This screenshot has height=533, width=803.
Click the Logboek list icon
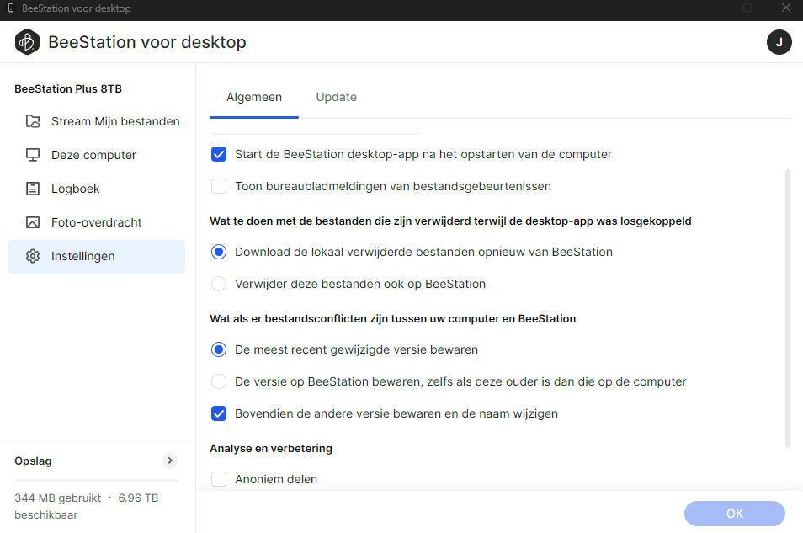[33, 189]
